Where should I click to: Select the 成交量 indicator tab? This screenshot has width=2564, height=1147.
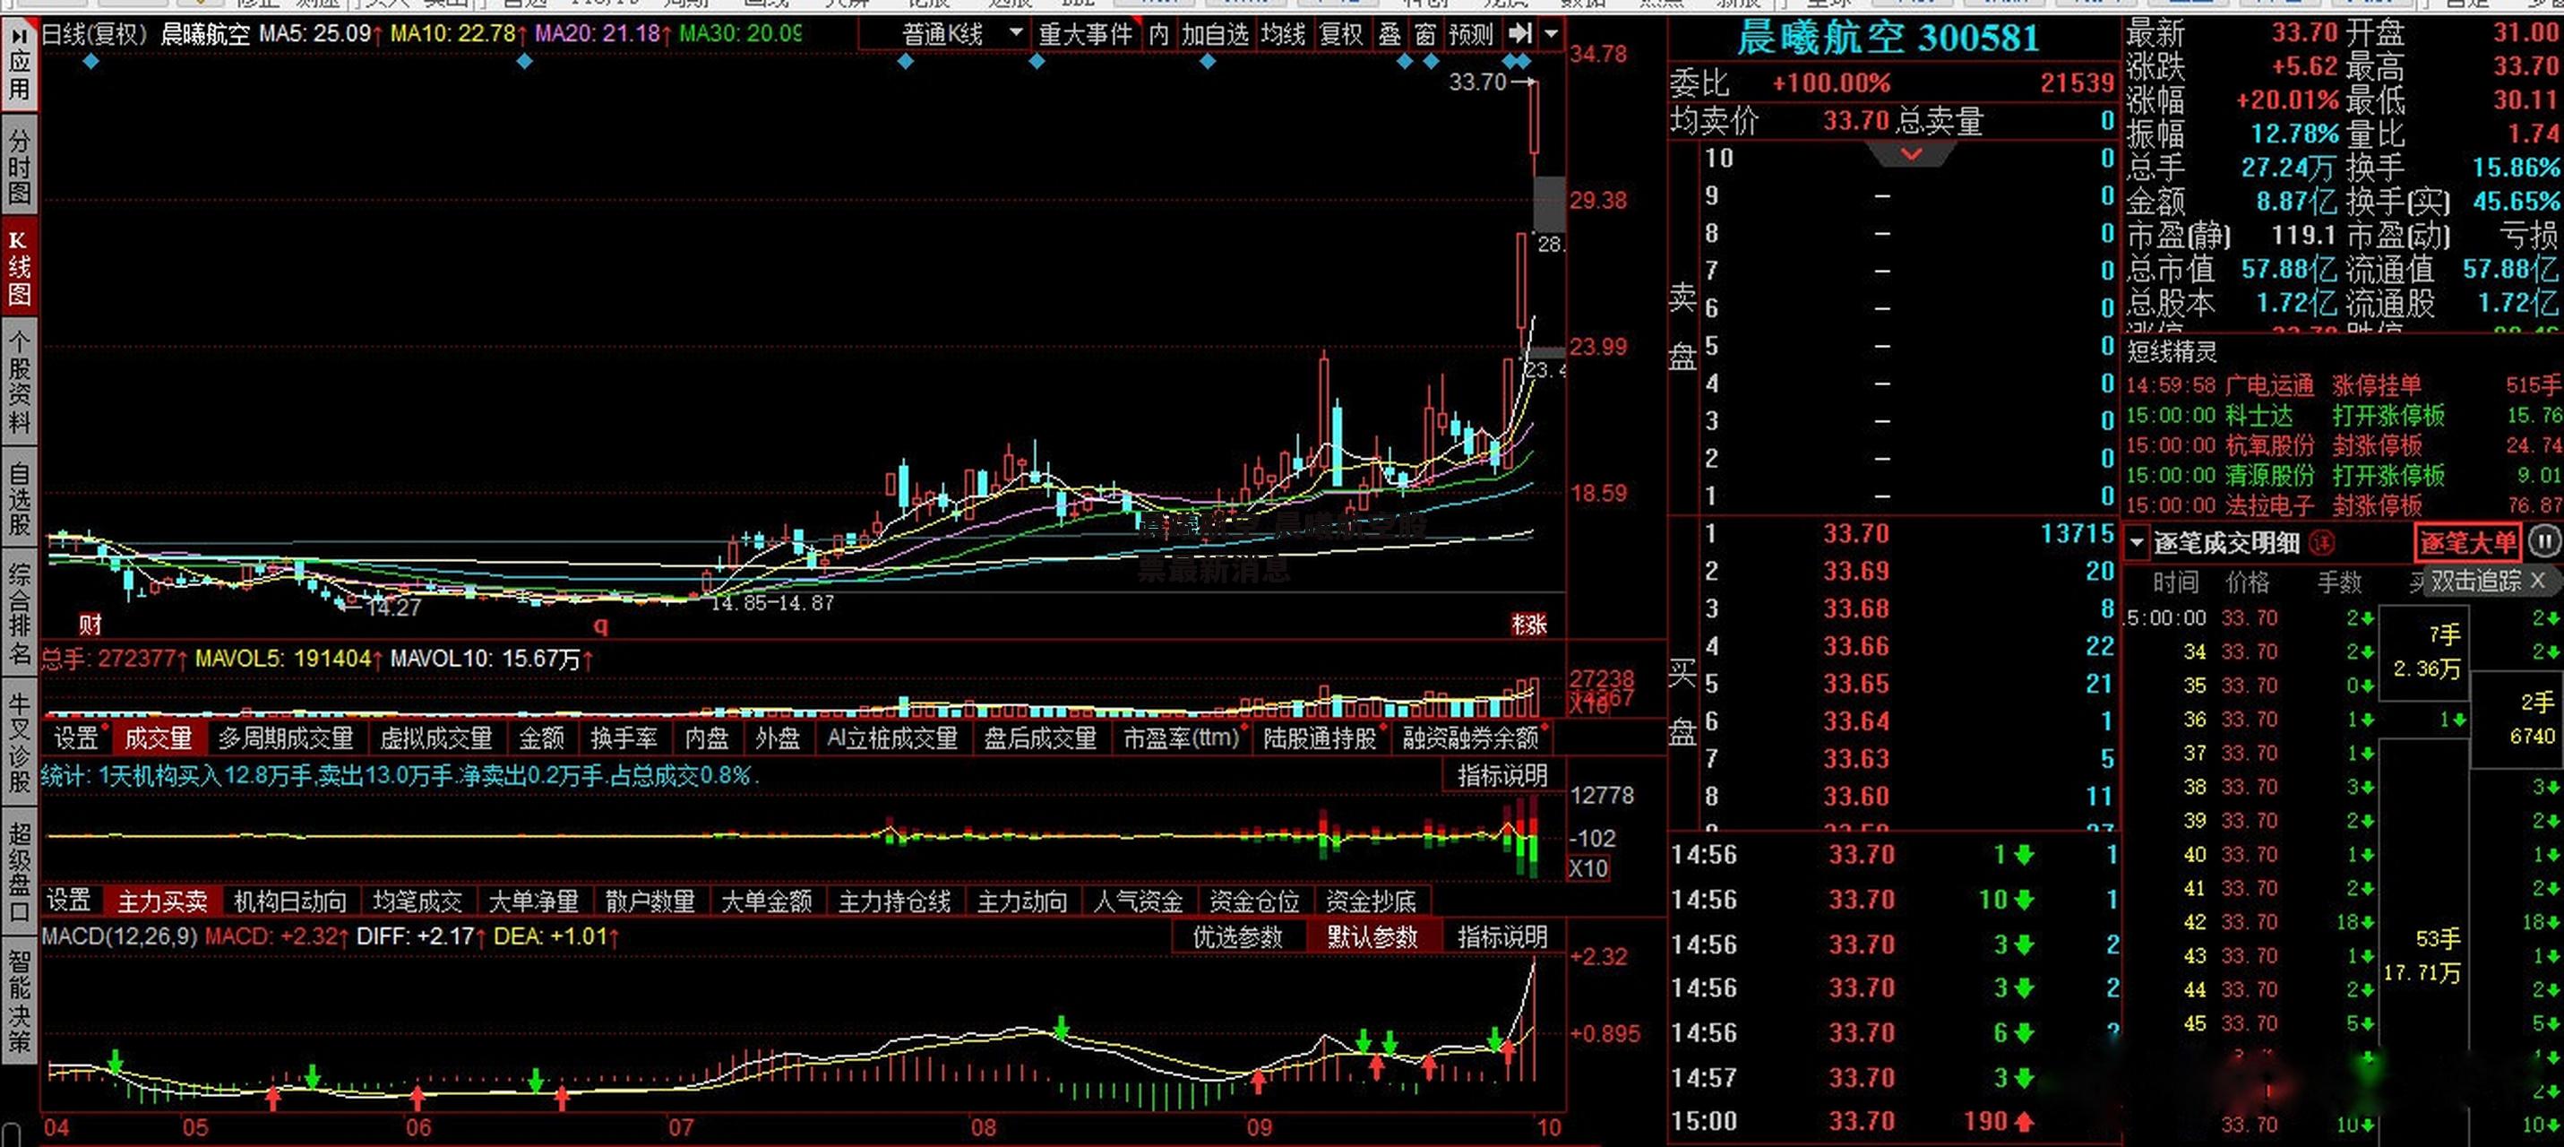158,737
